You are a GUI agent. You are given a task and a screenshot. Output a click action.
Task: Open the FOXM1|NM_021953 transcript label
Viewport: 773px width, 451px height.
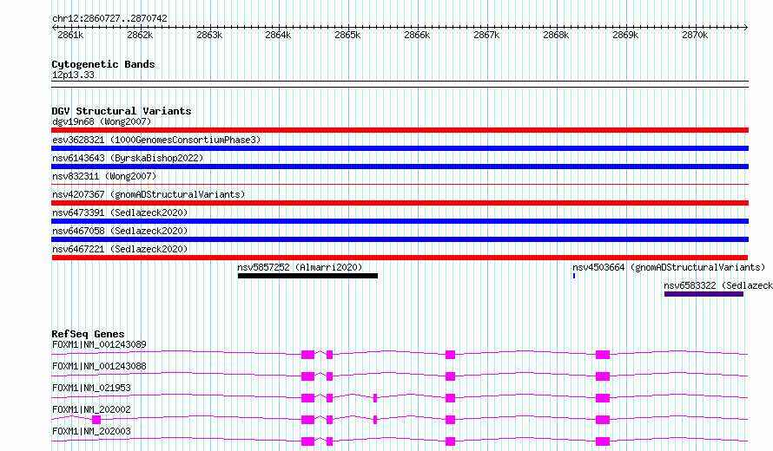tap(91, 388)
